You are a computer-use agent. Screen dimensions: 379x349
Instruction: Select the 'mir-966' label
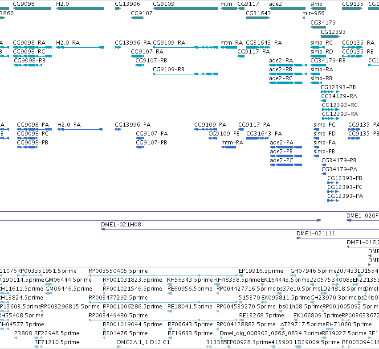(x=313, y=13)
